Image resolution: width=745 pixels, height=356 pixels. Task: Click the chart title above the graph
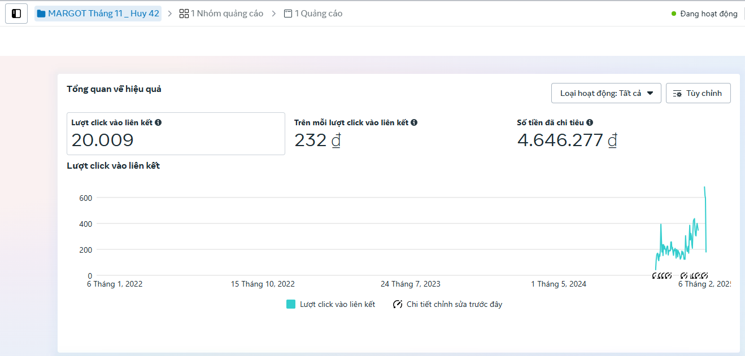pyautogui.click(x=114, y=166)
